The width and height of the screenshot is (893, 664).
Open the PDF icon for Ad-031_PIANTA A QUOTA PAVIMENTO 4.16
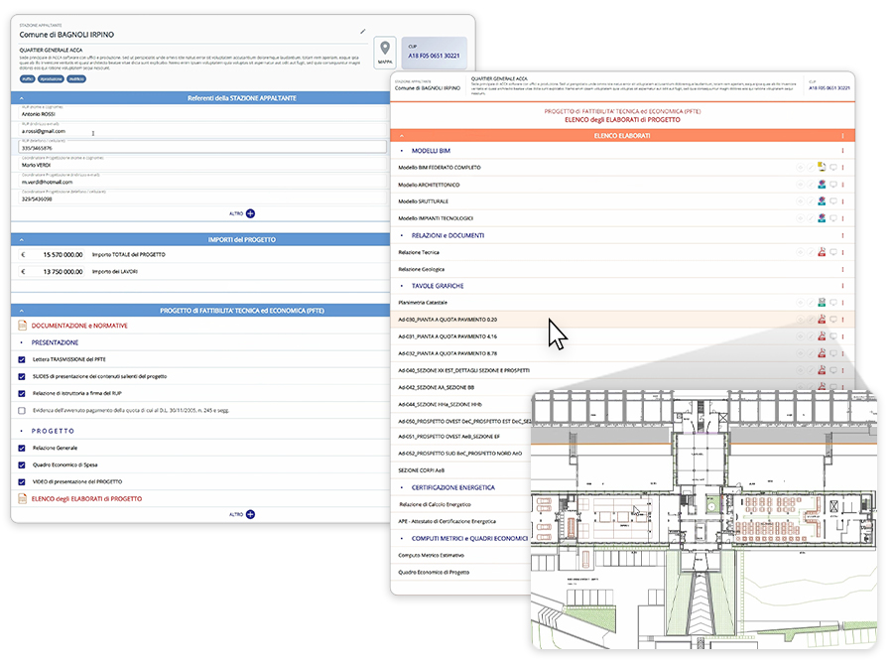[822, 336]
